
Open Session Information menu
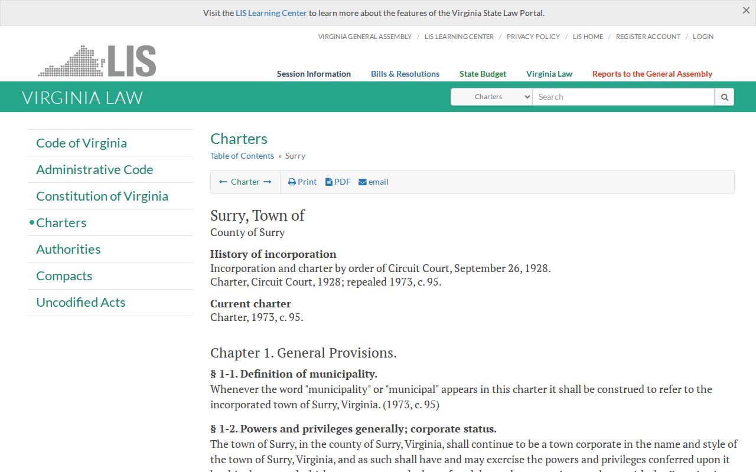coord(314,74)
